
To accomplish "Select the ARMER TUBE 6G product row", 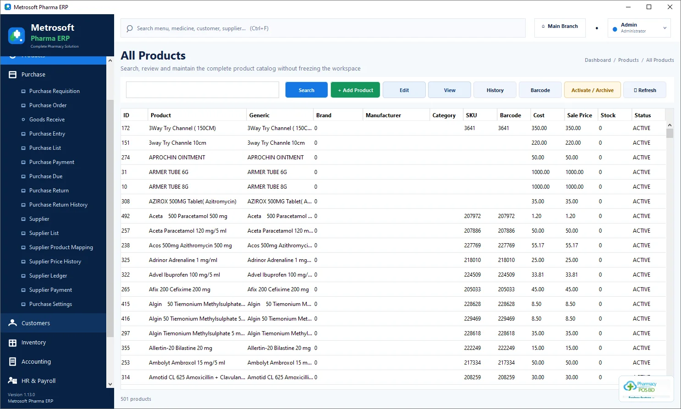I will [393, 172].
